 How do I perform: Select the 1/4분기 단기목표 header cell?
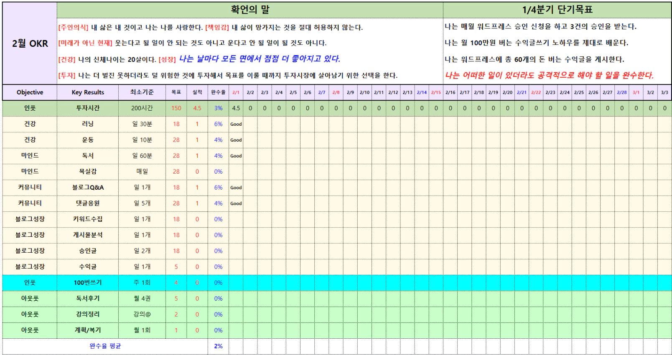pos(557,10)
